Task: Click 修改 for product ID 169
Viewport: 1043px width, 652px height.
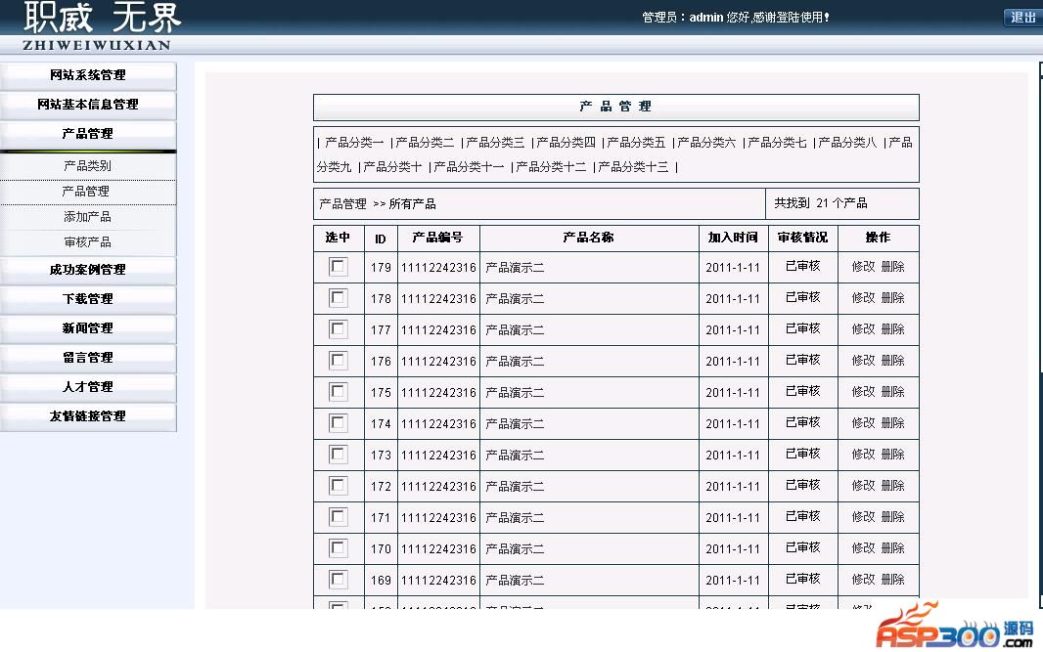Action: (x=863, y=579)
